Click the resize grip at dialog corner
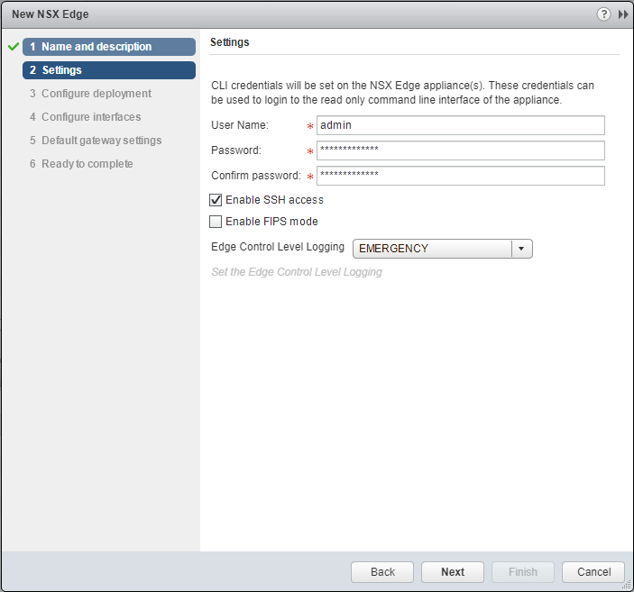Screen dimensions: 634x592 point(627,585)
